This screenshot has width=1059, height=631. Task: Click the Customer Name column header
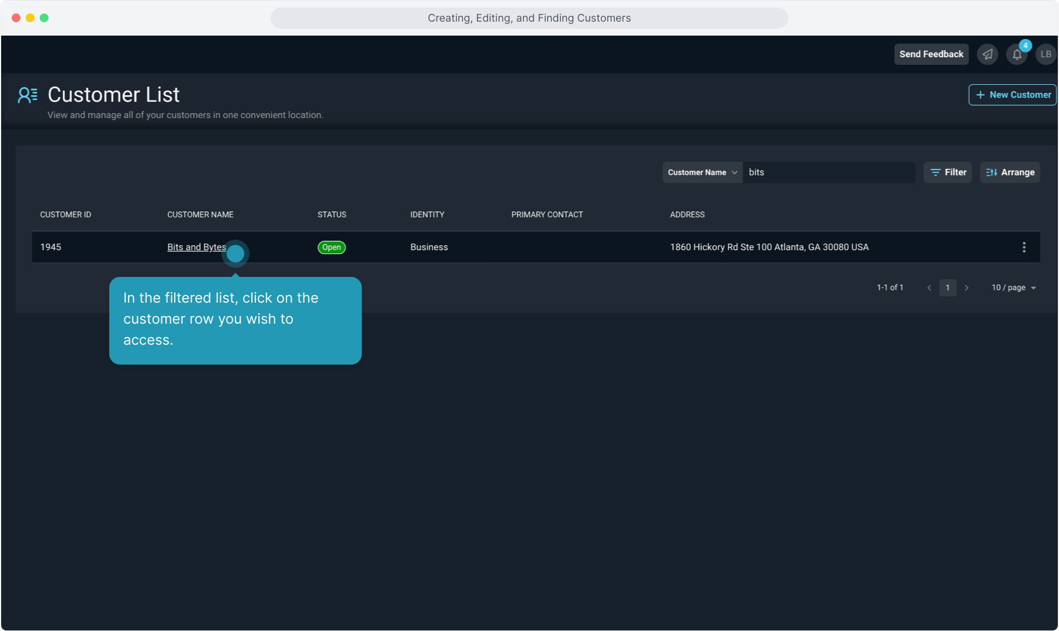click(x=200, y=214)
